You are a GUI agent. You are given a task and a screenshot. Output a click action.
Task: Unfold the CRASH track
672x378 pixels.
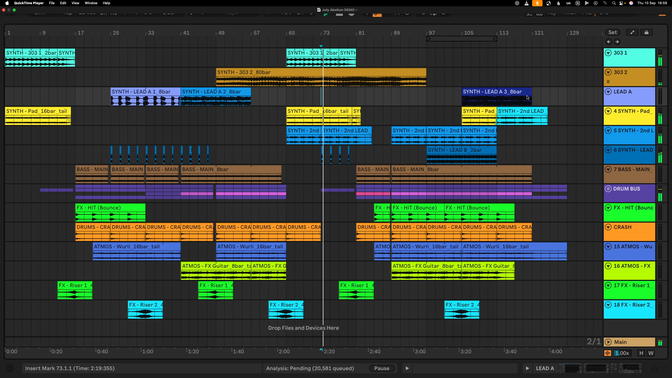click(x=608, y=227)
